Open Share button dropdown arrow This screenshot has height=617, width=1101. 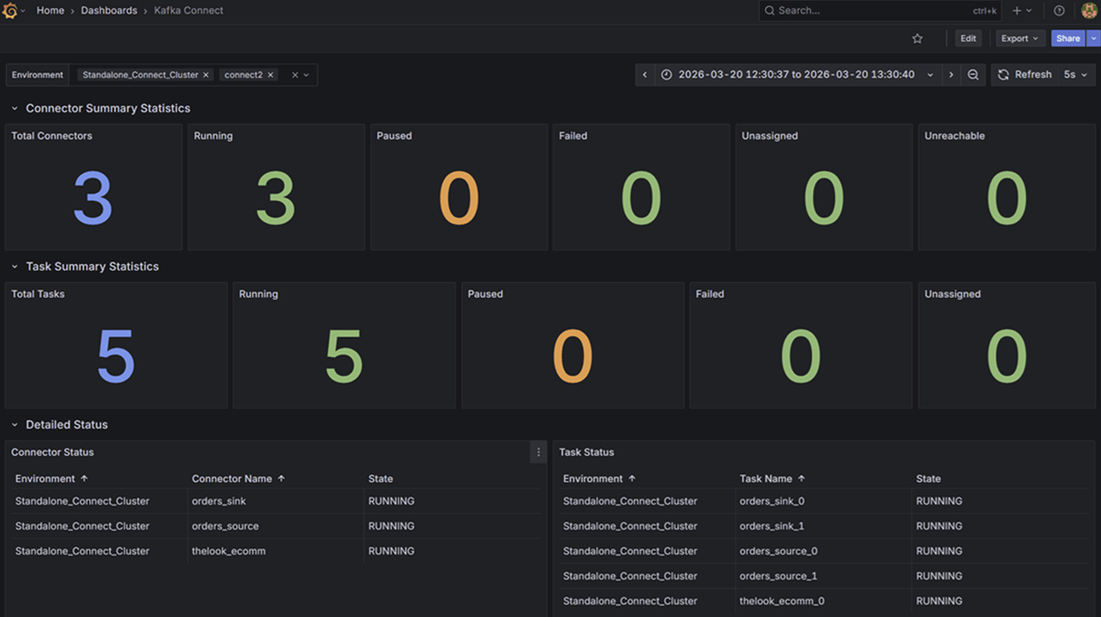1094,39
